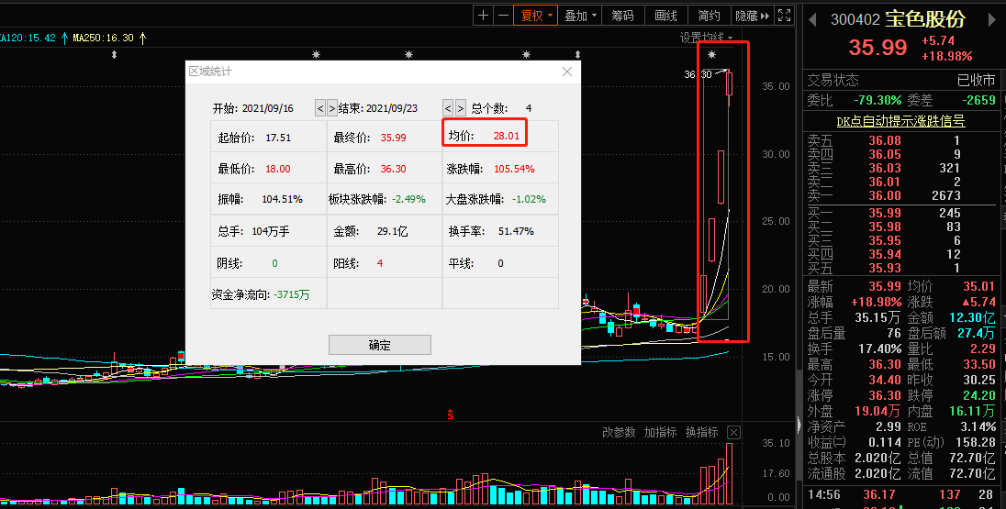The width and height of the screenshot is (1006, 509).
Task: Click the 换手 17.40% value
Action: click(x=879, y=349)
